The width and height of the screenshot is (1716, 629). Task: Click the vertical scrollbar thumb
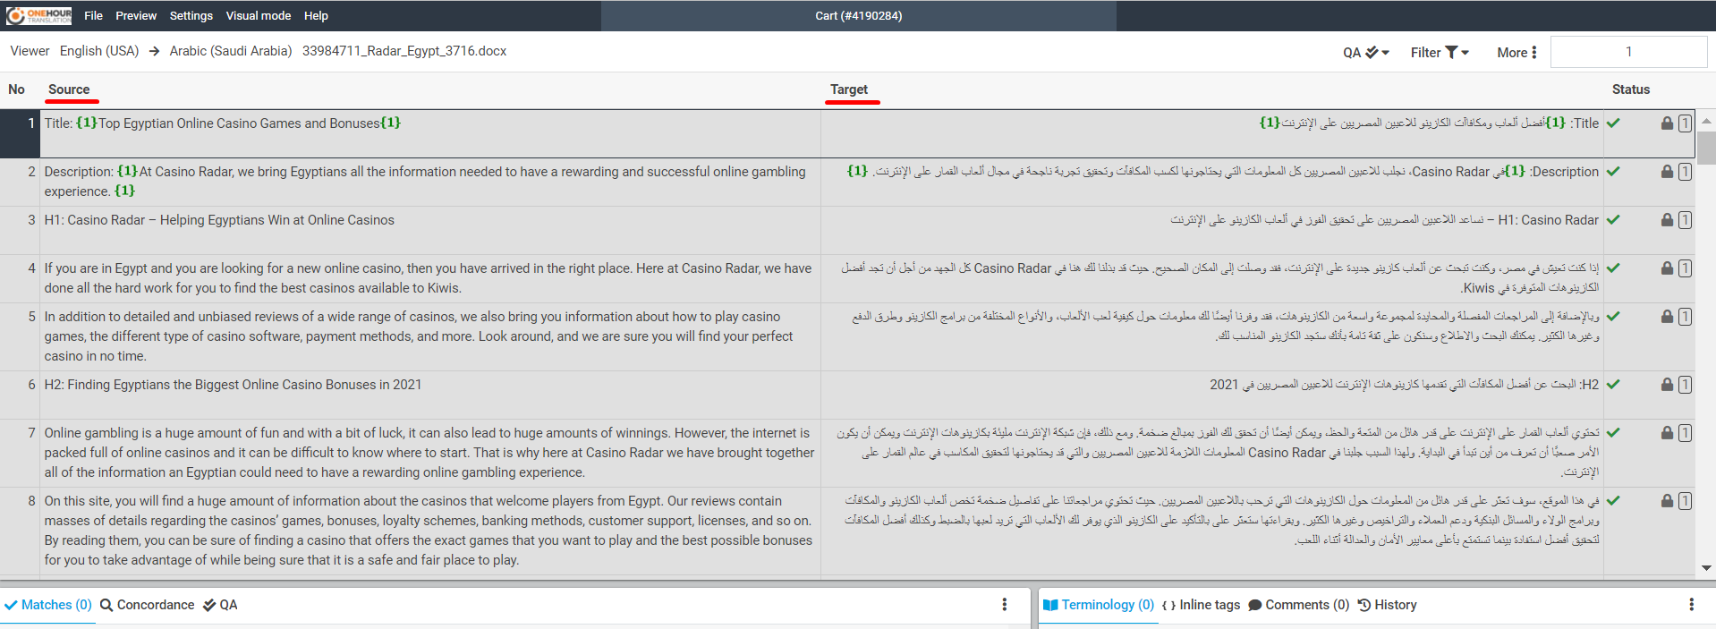tap(1706, 148)
